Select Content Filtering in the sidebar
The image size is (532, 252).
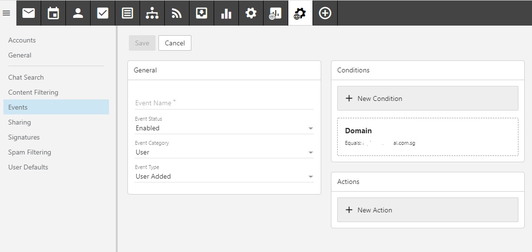[x=33, y=92]
